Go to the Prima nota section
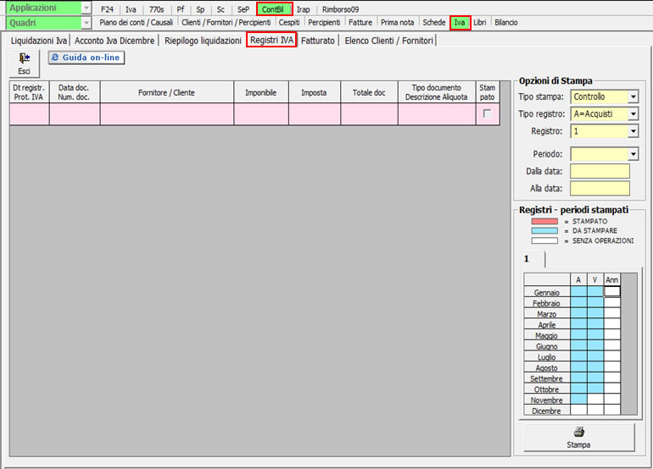This screenshot has width=653, height=469. [399, 23]
